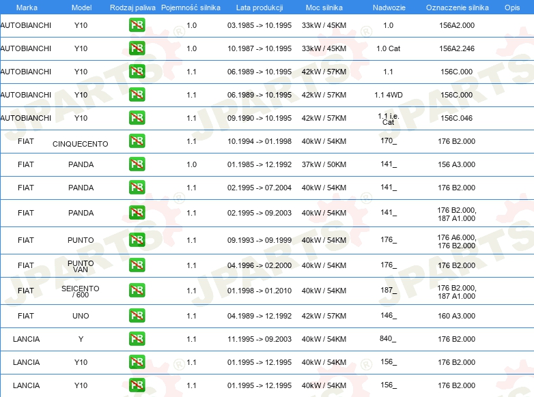Click production years 02.1995 -> 09.2003
534x397 pixels.
pos(259,213)
